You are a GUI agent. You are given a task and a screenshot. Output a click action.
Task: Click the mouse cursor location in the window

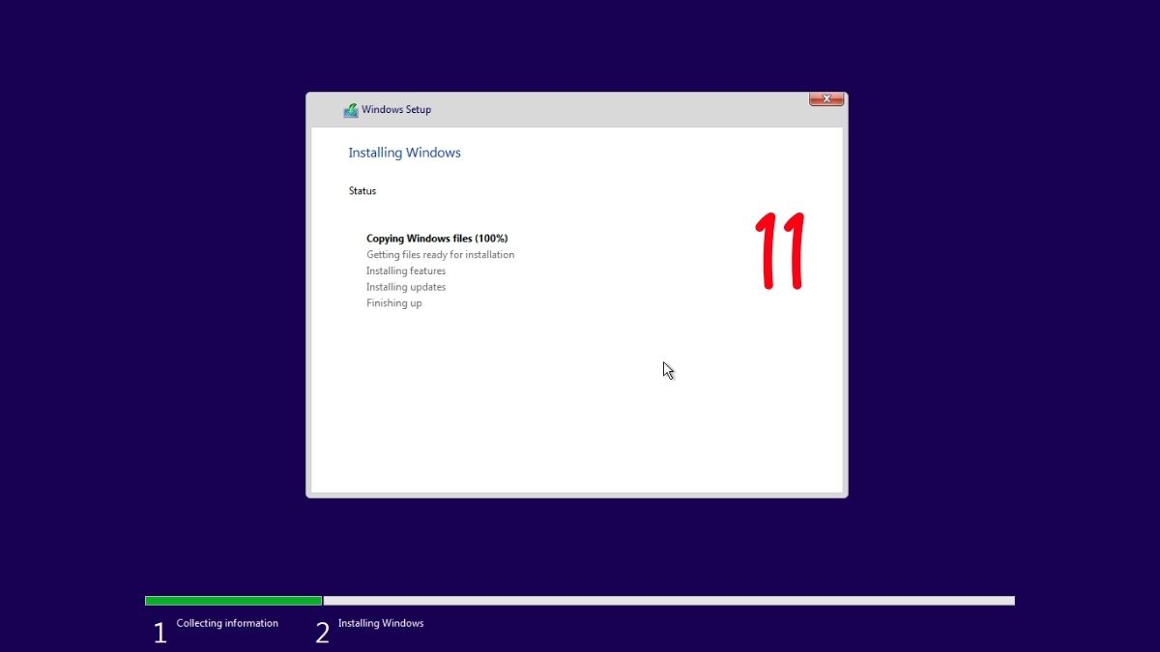667,370
